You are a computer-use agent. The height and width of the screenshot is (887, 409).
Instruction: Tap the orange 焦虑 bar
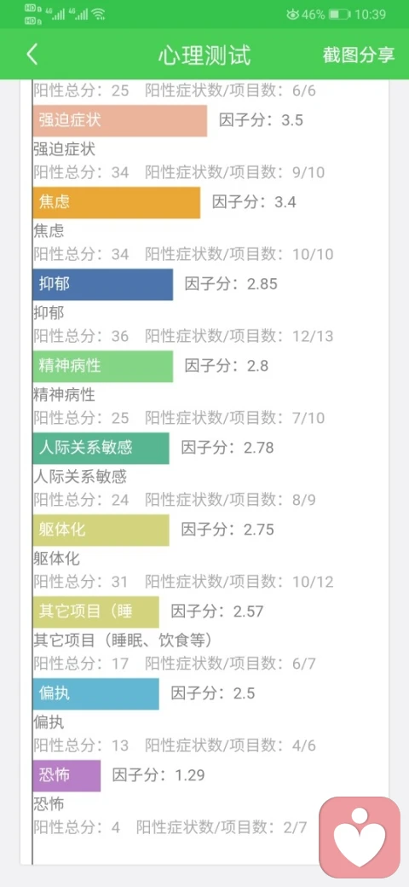pyautogui.click(x=117, y=202)
